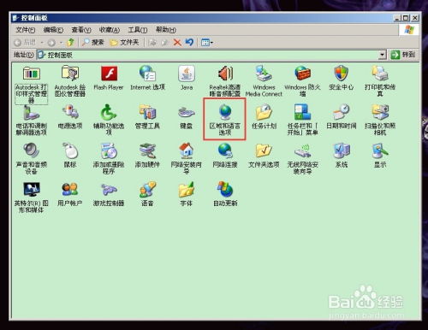This screenshot has height=330, width=428.
Task: Open 区域和语言选项 globe icon
Action: pyautogui.click(x=225, y=112)
